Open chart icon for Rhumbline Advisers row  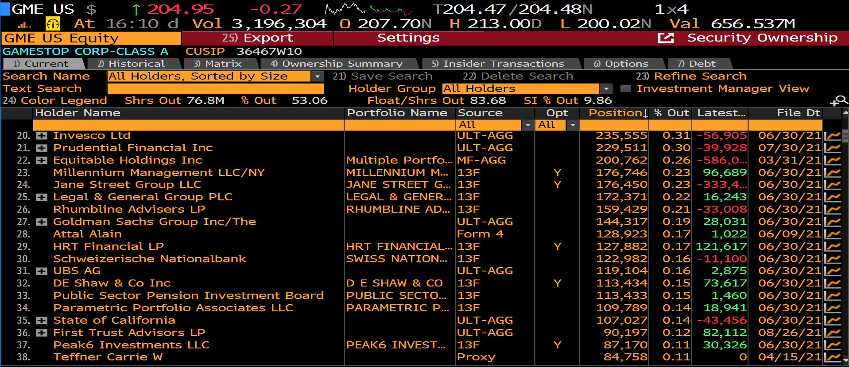pyautogui.click(x=833, y=210)
